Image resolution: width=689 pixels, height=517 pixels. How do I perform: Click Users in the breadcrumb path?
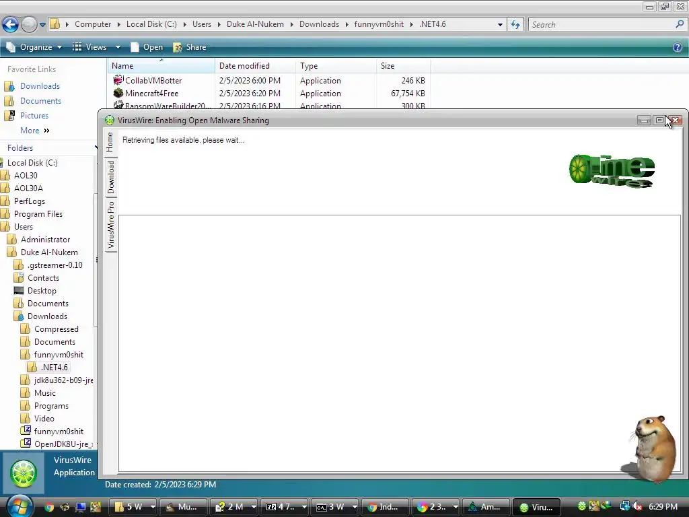(x=202, y=24)
